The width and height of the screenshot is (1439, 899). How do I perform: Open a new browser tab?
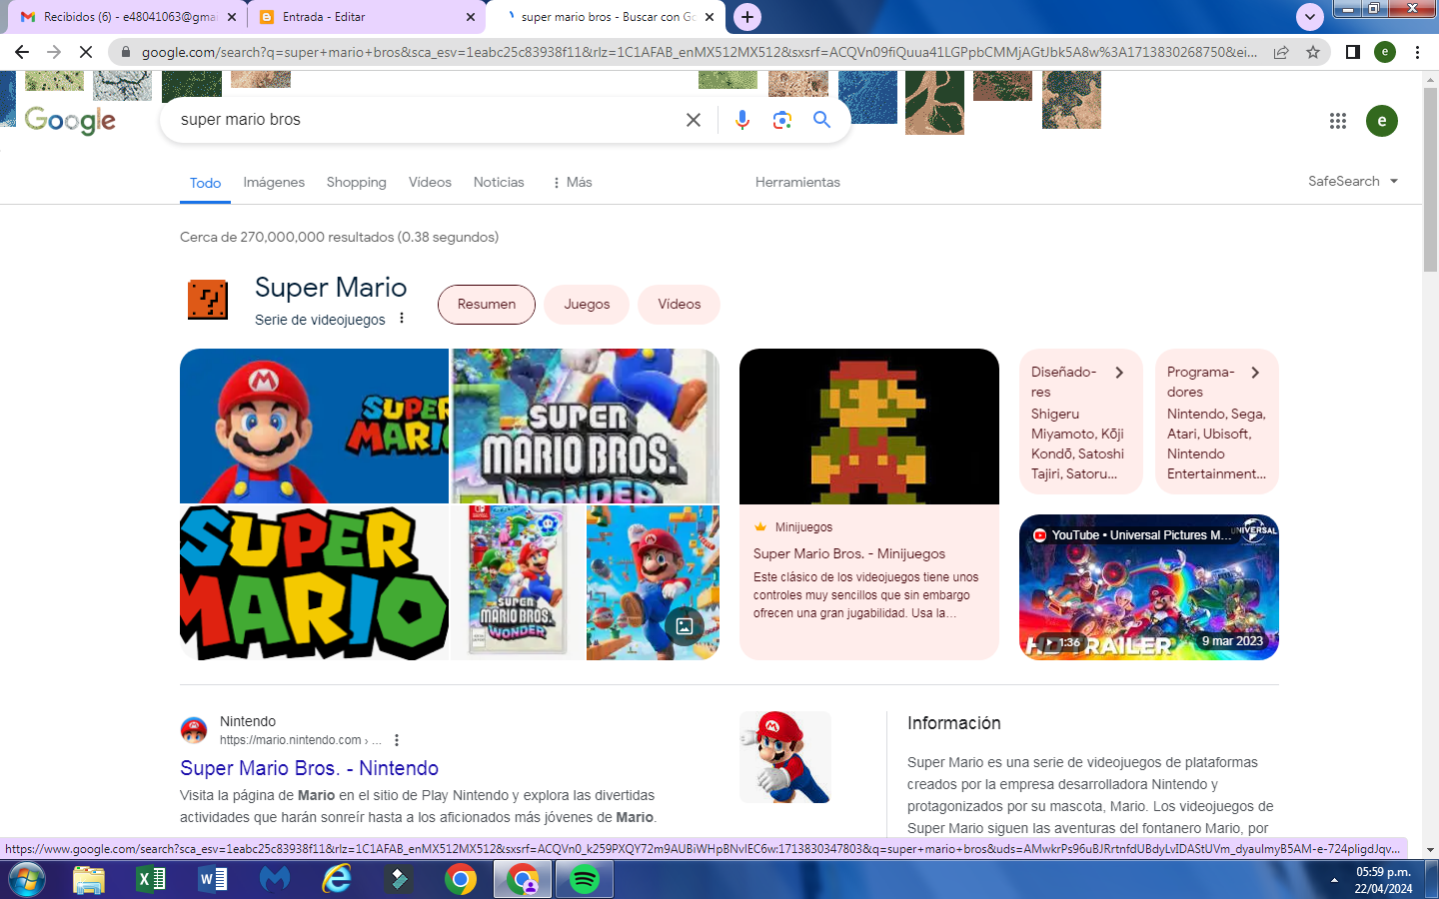746,17
